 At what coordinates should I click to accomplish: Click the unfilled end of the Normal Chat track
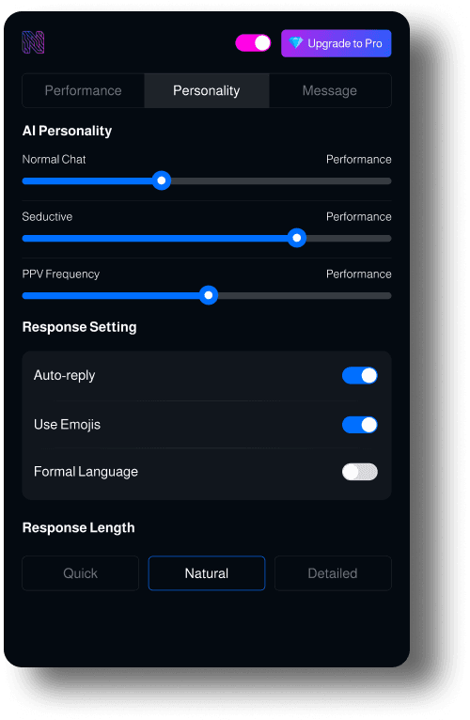386,180
